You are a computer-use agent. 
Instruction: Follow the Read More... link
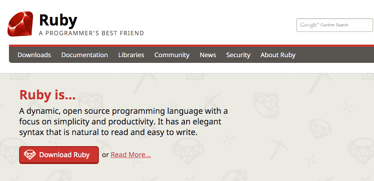point(131,155)
